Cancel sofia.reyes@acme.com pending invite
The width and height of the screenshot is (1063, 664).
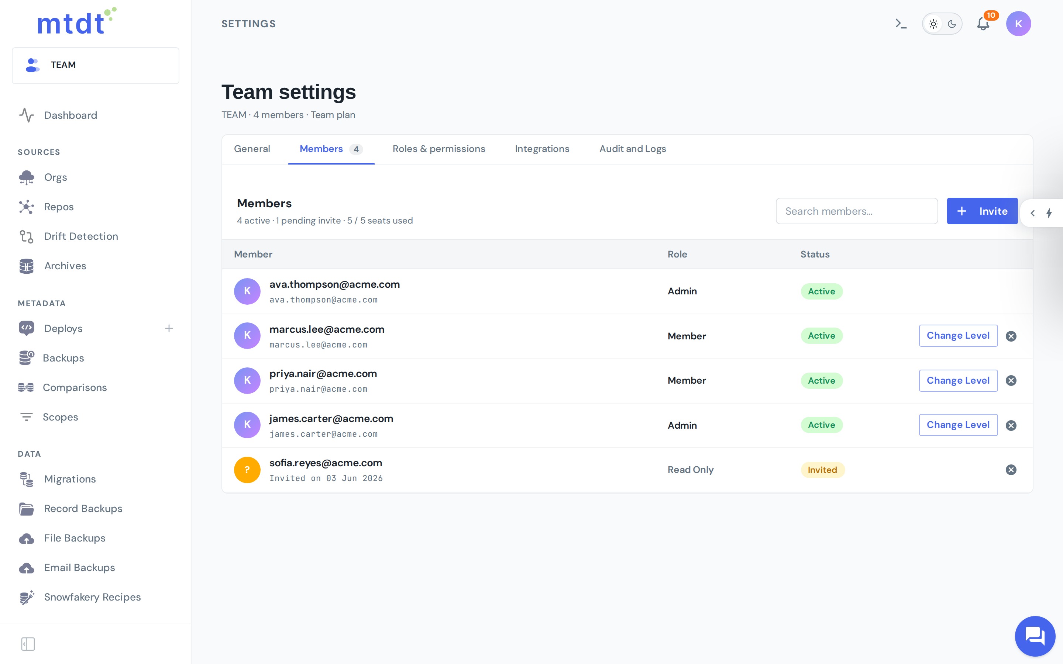click(x=1011, y=470)
